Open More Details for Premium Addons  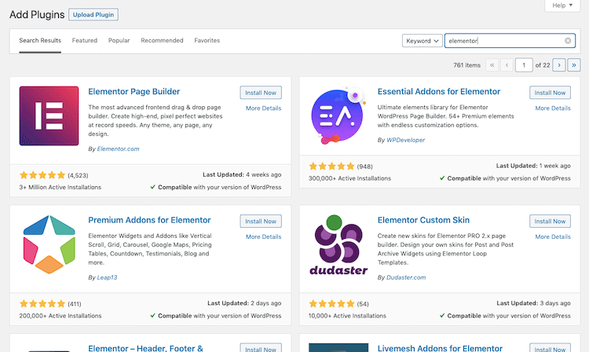coord(263,236)
